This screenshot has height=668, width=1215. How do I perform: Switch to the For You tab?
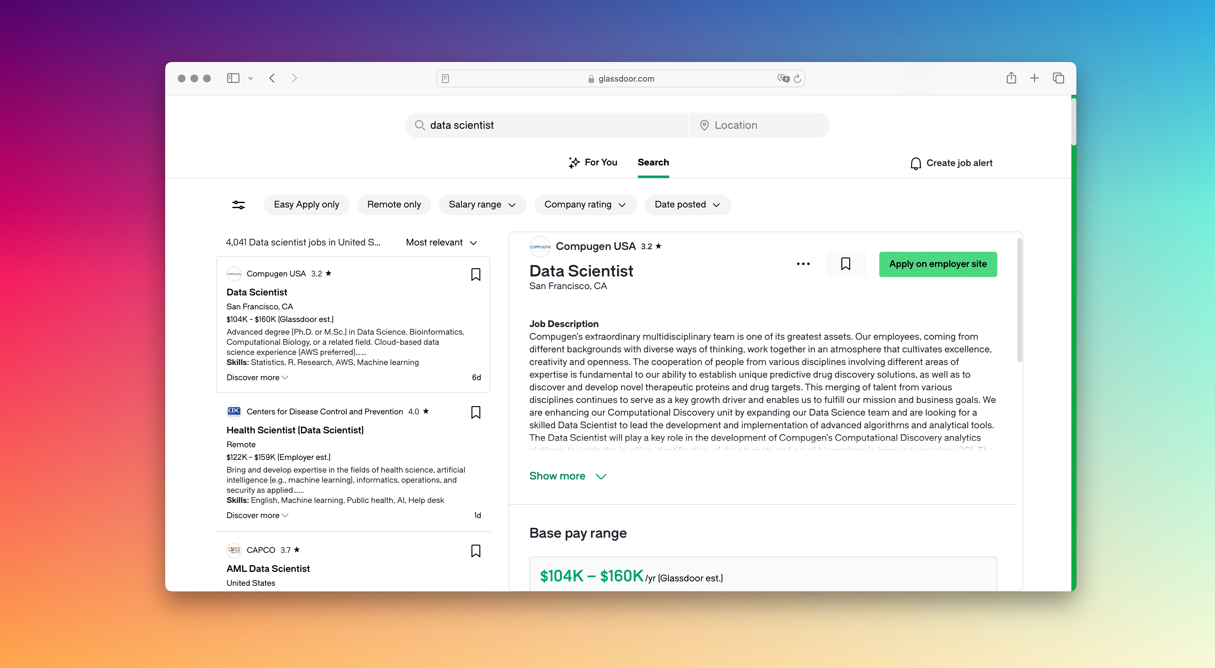click(592, 163)
